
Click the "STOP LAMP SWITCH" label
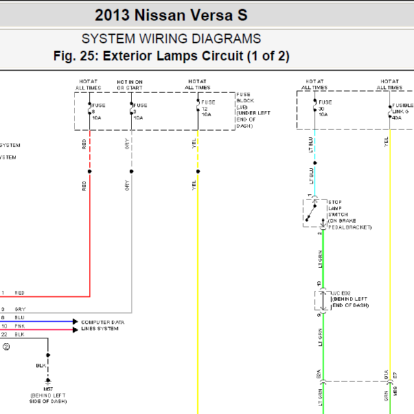click(x=350, y=215)
